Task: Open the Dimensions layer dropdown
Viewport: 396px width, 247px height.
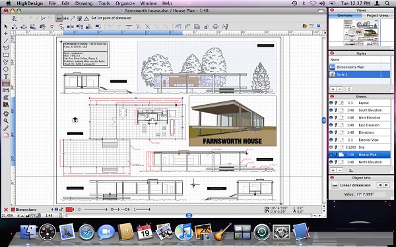Action: (52, 209)
